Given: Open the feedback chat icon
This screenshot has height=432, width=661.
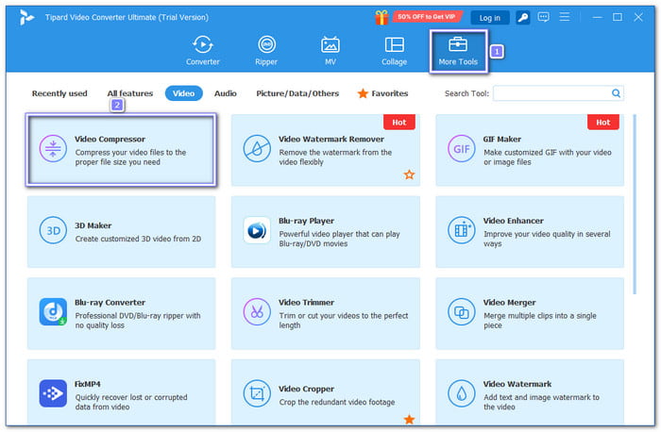Looking at the screenshot, I should click(x=543, y=17).
